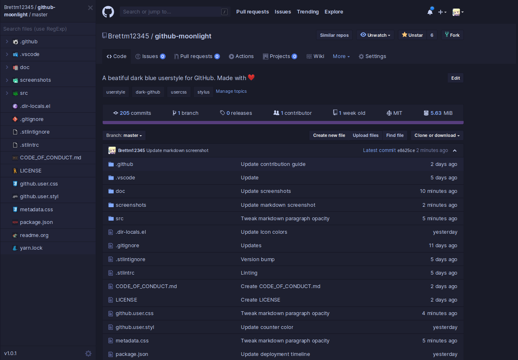Open Manage topics link
This screenshot has width=518, height=360.
231,91
